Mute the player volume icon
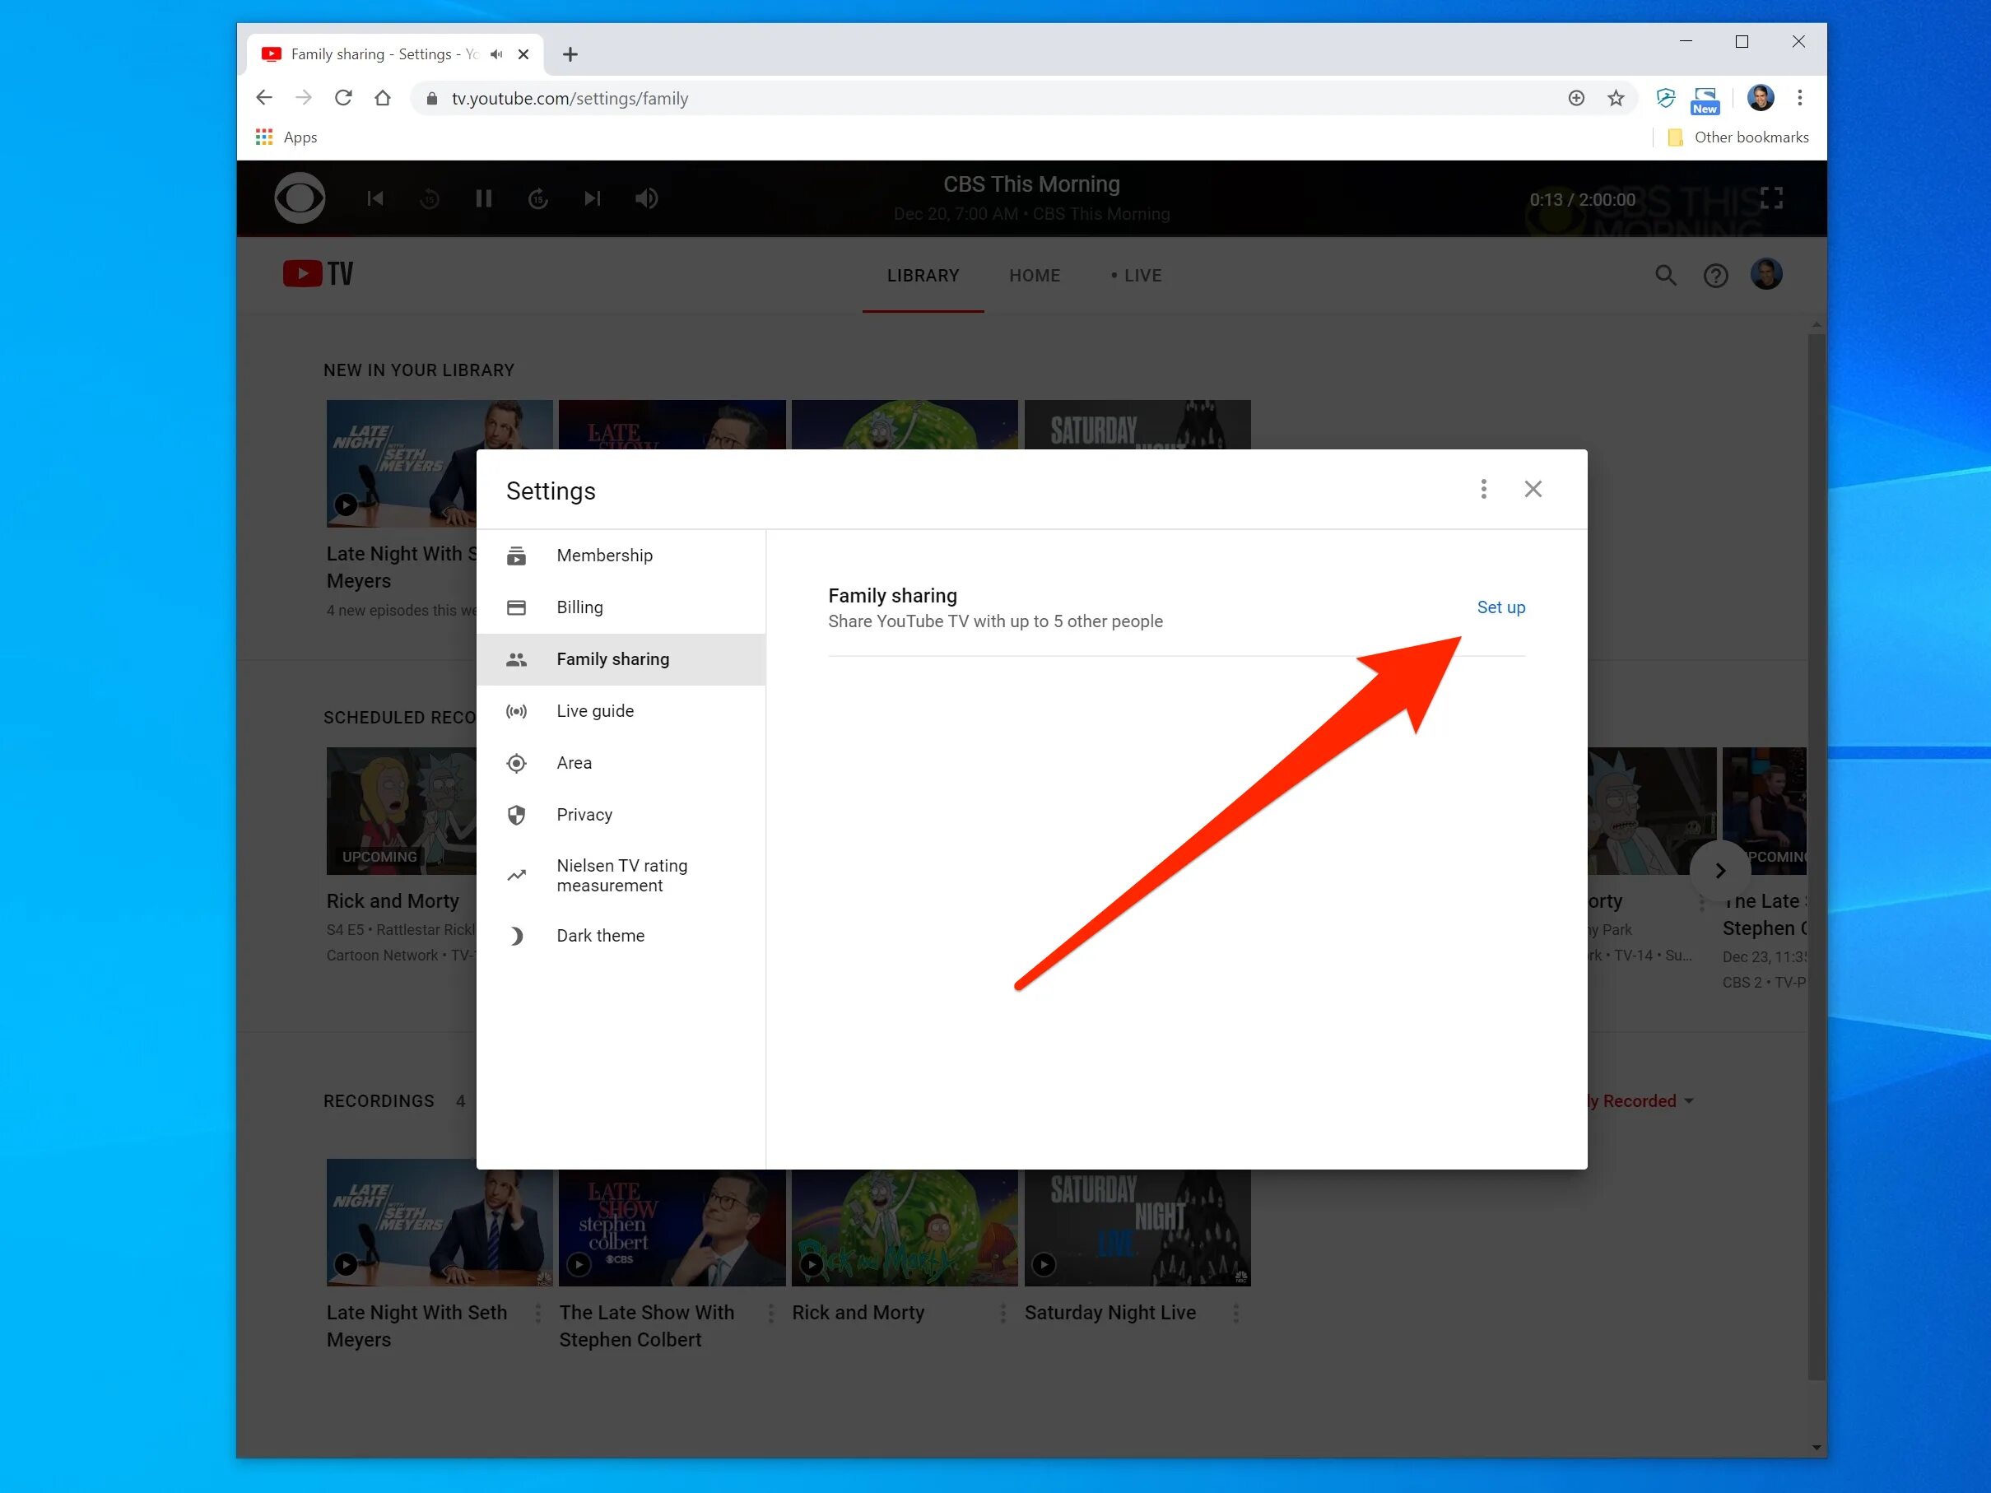Screen dimensions: 1991x1493 [x=646, y=198]
